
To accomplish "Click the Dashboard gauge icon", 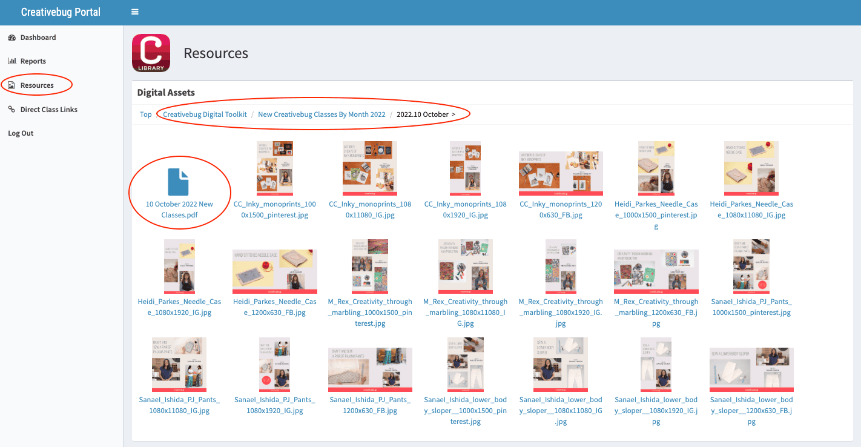I will pyautogui.click(x=12, y=38).
